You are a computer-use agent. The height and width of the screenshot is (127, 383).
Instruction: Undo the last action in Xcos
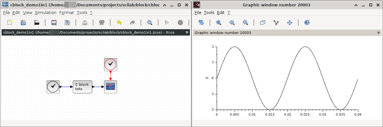[x=119, y=23]
